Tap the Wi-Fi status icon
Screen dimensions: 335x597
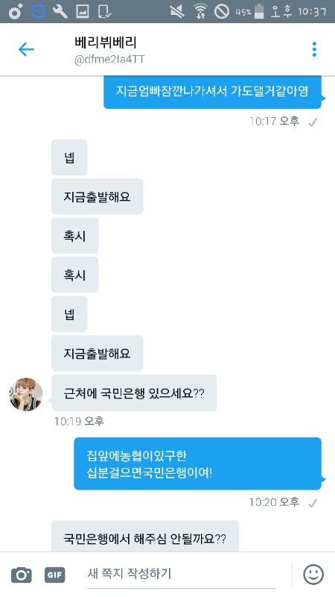[x=200, y=11]
